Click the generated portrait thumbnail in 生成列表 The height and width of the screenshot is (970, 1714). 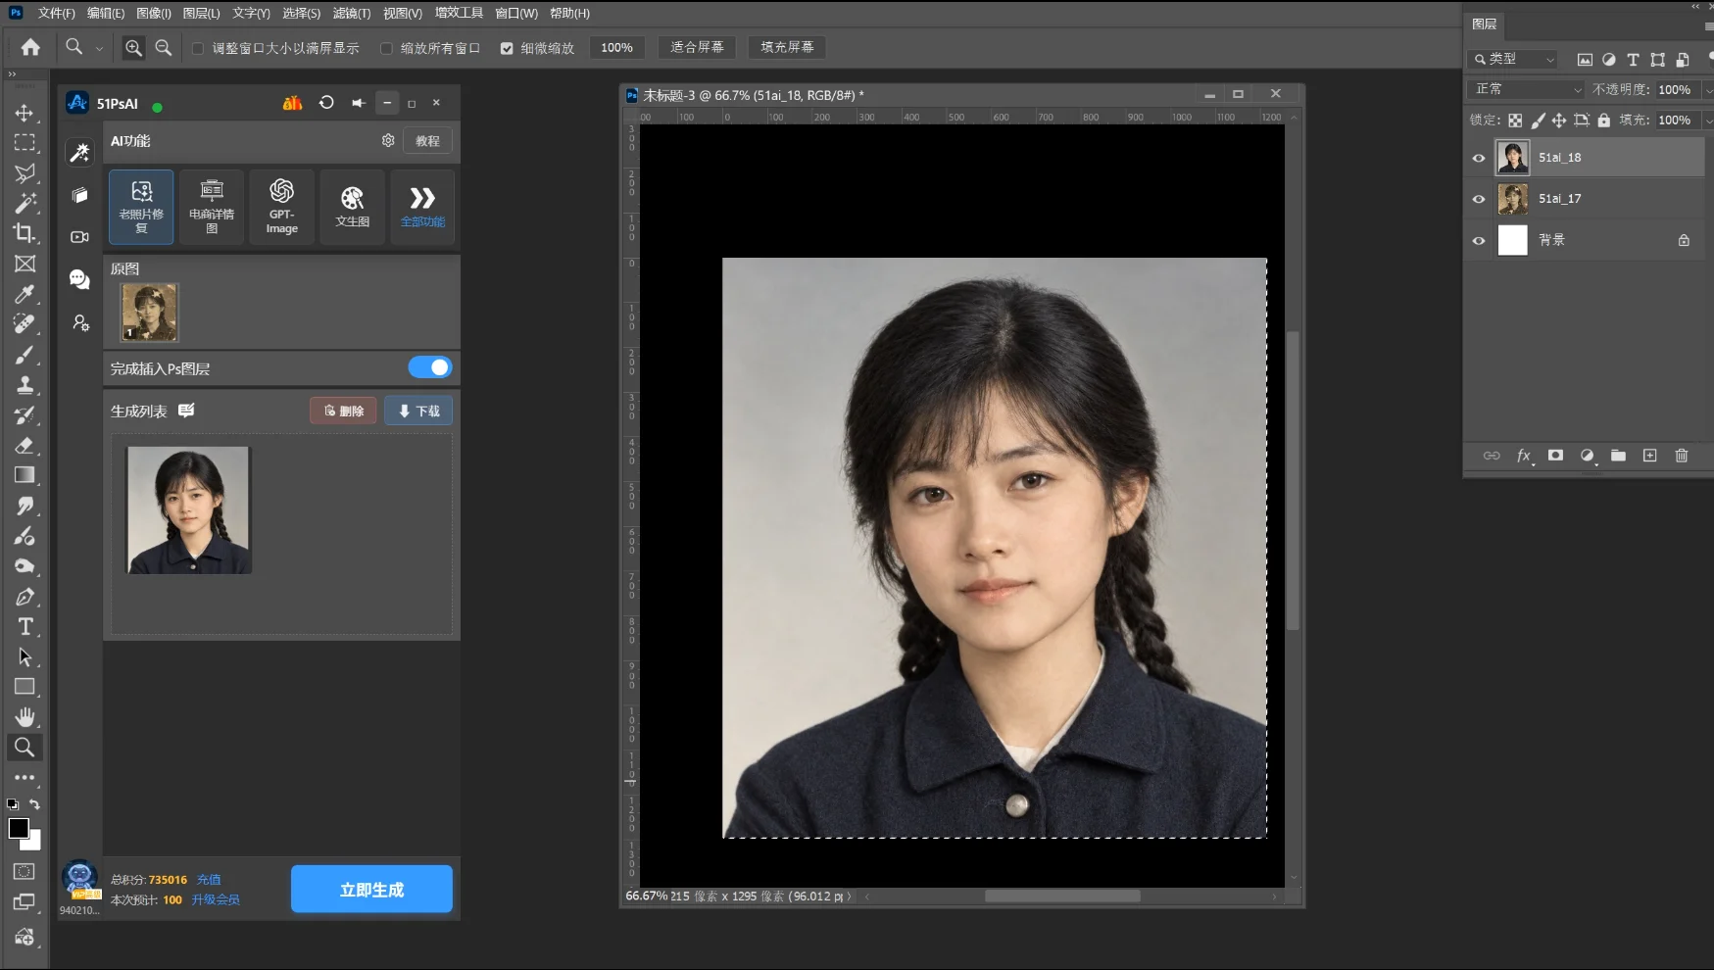point(189,509)
